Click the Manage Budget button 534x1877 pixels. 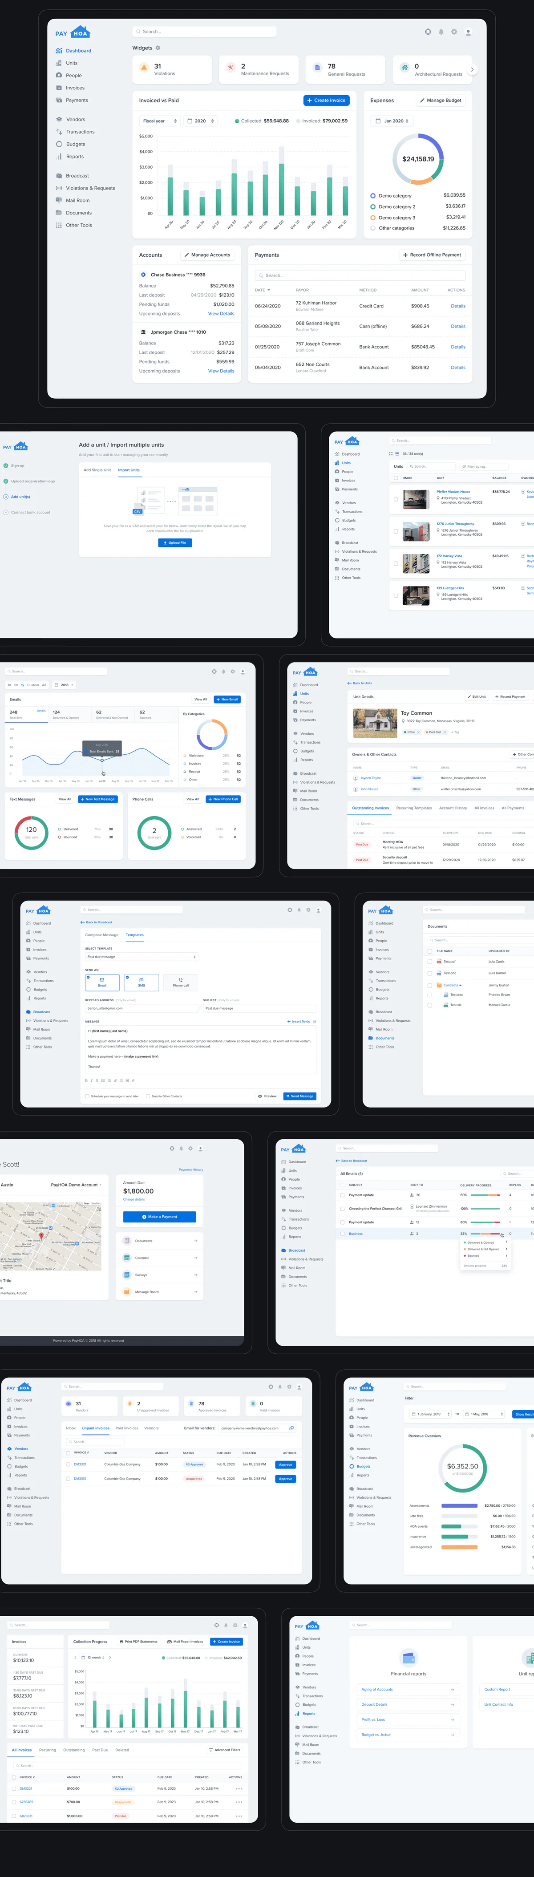(440, 101)
